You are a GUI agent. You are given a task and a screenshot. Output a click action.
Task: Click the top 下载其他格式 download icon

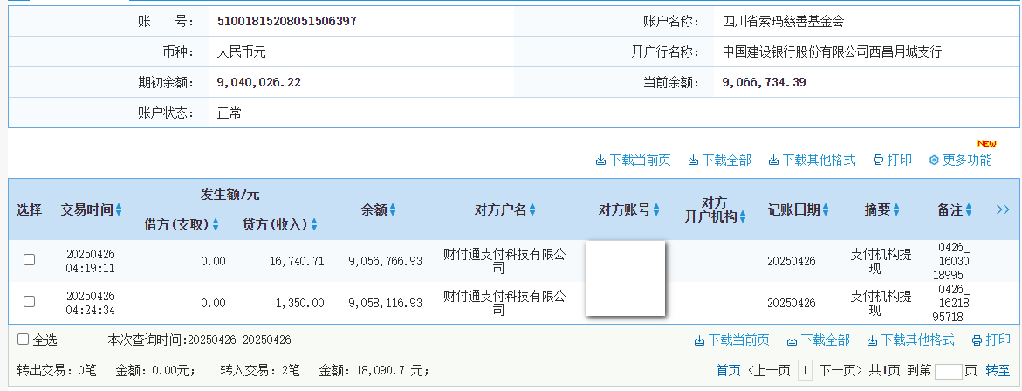(773, 161)
